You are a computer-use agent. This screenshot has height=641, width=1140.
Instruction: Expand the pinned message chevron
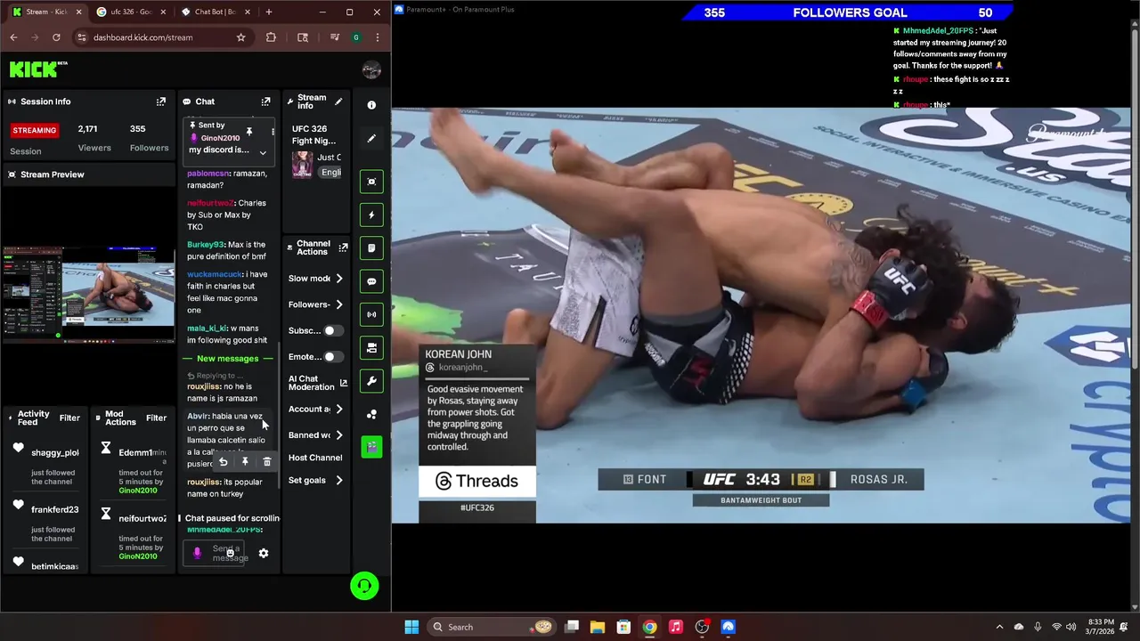(263, 152)
